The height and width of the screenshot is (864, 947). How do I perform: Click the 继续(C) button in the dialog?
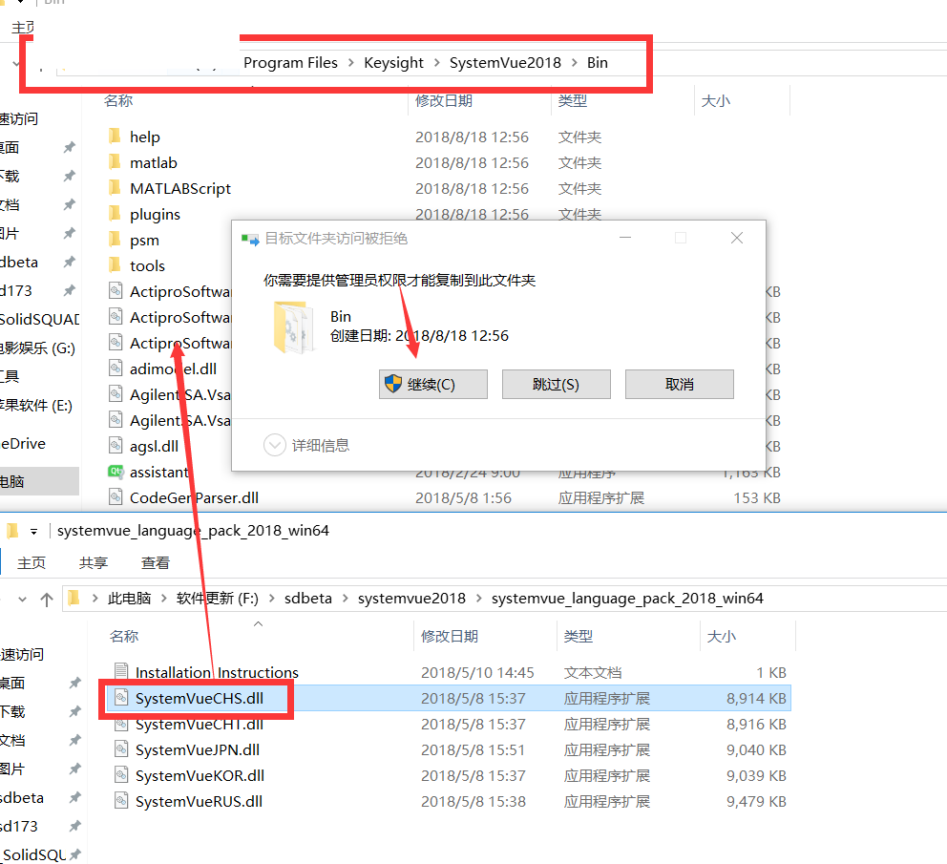pos(433,385)
